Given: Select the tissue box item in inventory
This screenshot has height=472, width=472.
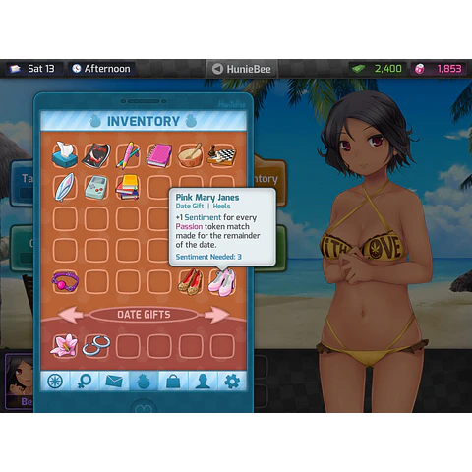Looking at the screenshot, I should point(65,155).
